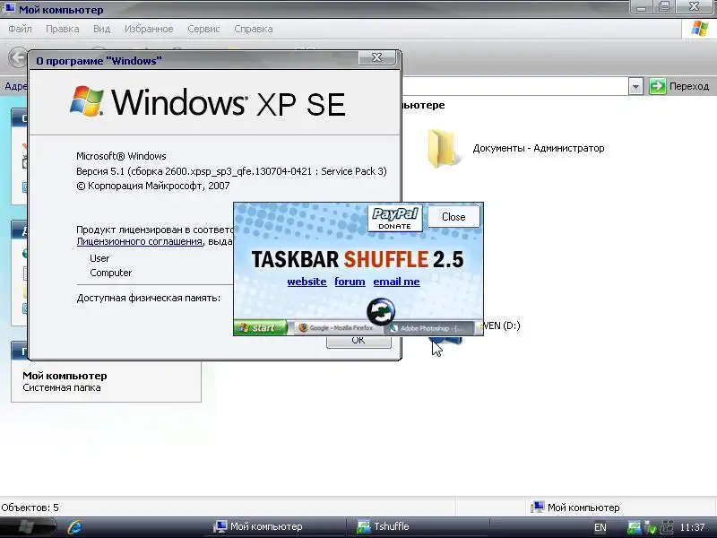The height and width of the screenshot is (538, 717).
Task: Select the Документы - Администратор label
Action: click(539, 148)
